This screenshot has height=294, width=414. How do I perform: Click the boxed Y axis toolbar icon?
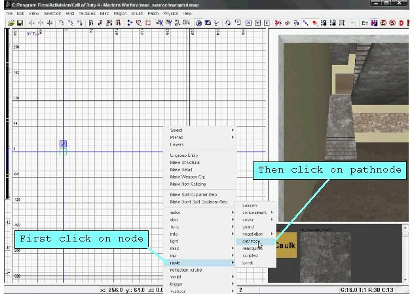pyautogui.click(x=257, y=23)
